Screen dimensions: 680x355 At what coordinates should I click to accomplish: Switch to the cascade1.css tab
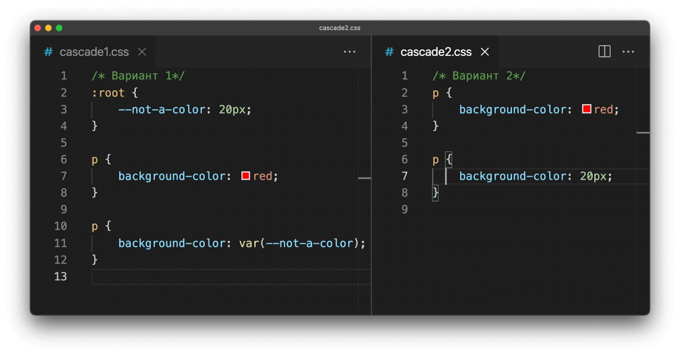[x=94, y=52]
